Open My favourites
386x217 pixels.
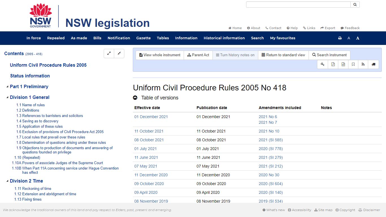tap(283, 38)
